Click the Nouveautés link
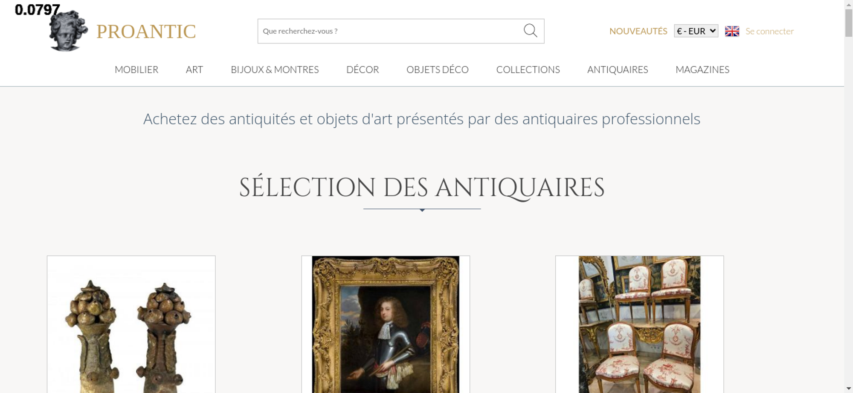 [x=638, y=31]
